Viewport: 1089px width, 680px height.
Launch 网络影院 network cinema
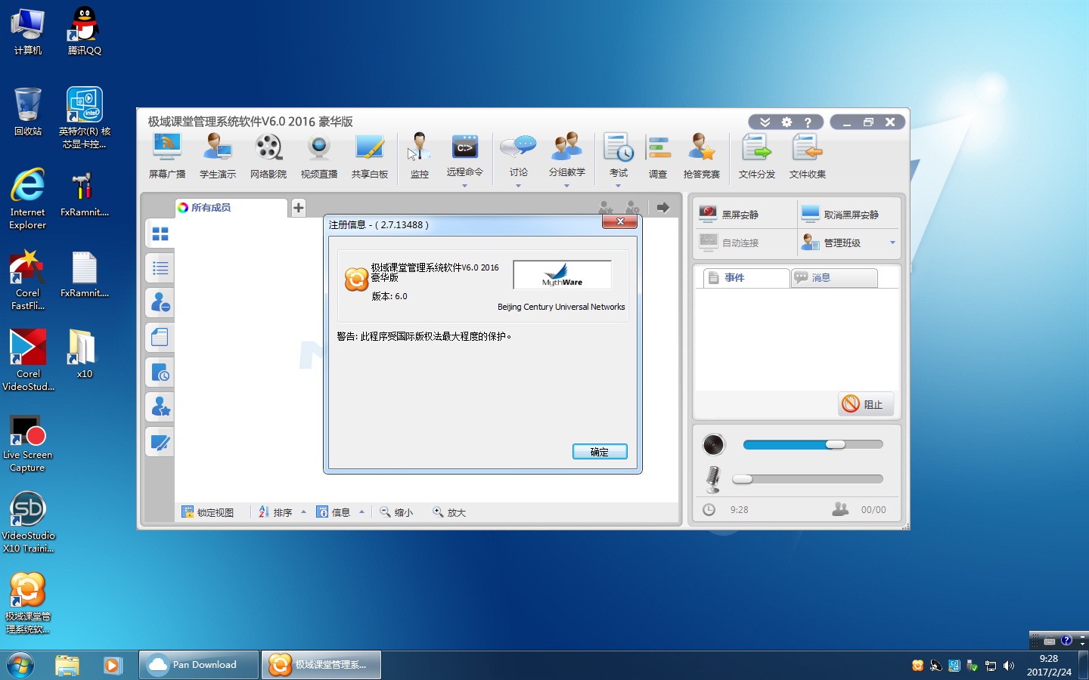click(x=268, y=156)
